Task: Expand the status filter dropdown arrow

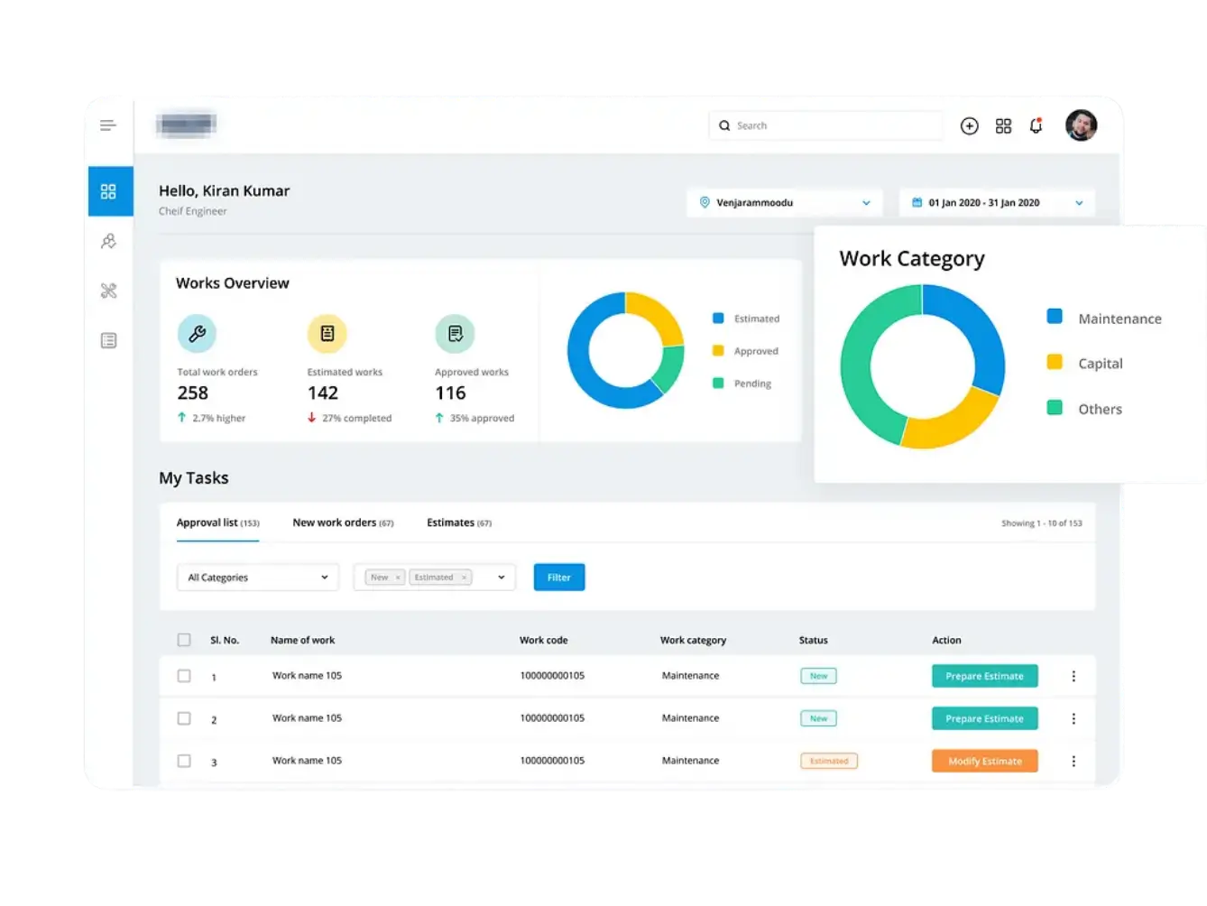Action: coord(502,578)
